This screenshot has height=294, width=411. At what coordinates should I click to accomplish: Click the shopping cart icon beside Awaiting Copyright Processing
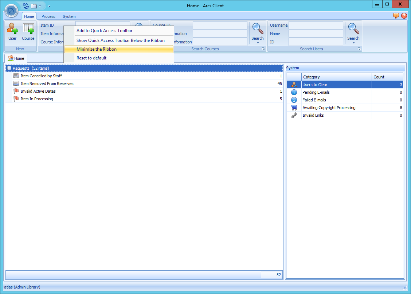294,107
